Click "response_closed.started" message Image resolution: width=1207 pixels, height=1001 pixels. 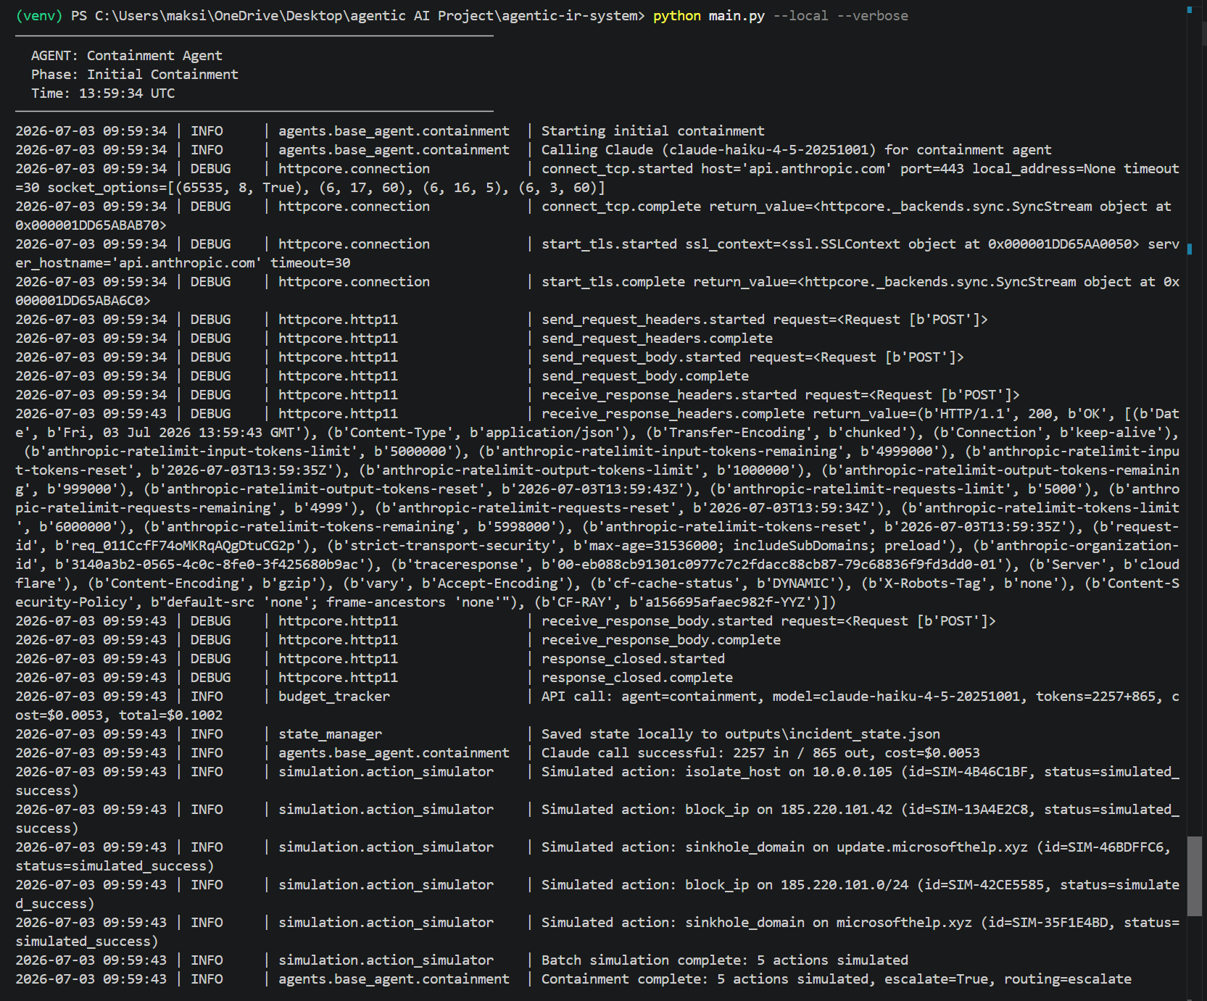(633, 659)
